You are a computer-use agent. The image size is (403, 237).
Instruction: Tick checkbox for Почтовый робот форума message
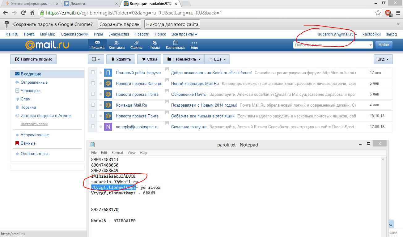pos(93,72)
